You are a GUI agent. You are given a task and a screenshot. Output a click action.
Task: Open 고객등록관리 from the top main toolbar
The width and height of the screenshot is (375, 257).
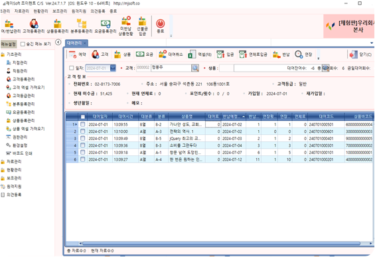[x=33, y=26]
